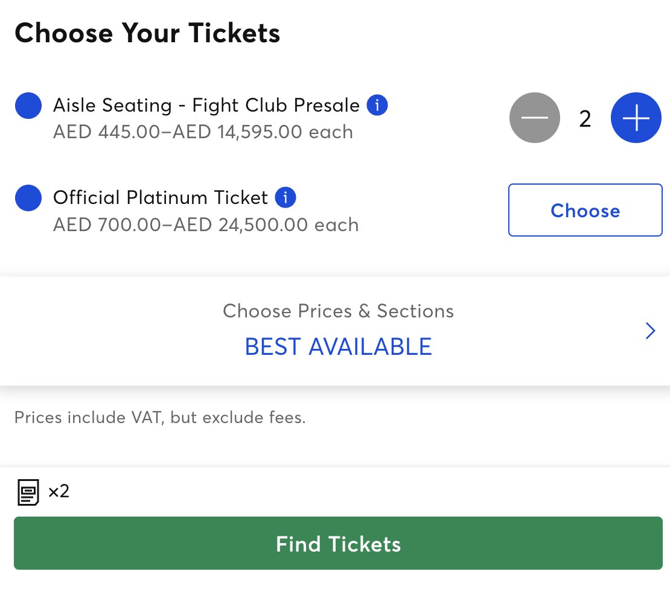670x589 pixels.
Task: Click the Prices include VAT notice
Action: tap(160, 418)
